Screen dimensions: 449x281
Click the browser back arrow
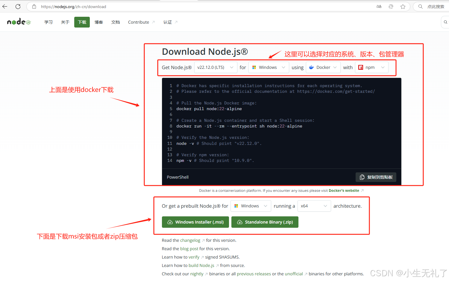[5, 6]
